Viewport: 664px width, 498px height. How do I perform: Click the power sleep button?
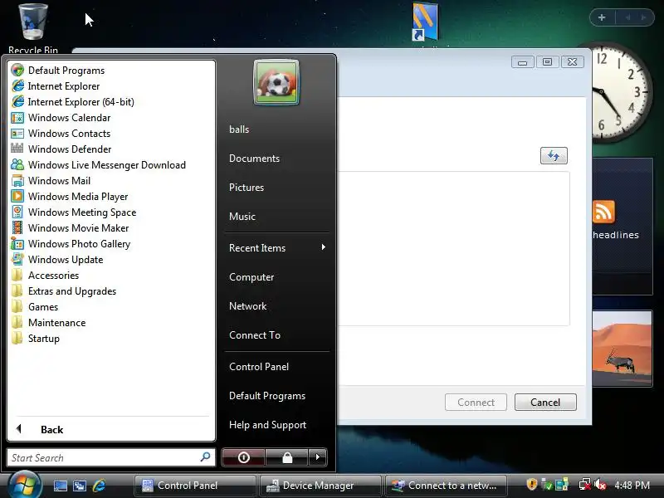(x=243, y=457)
